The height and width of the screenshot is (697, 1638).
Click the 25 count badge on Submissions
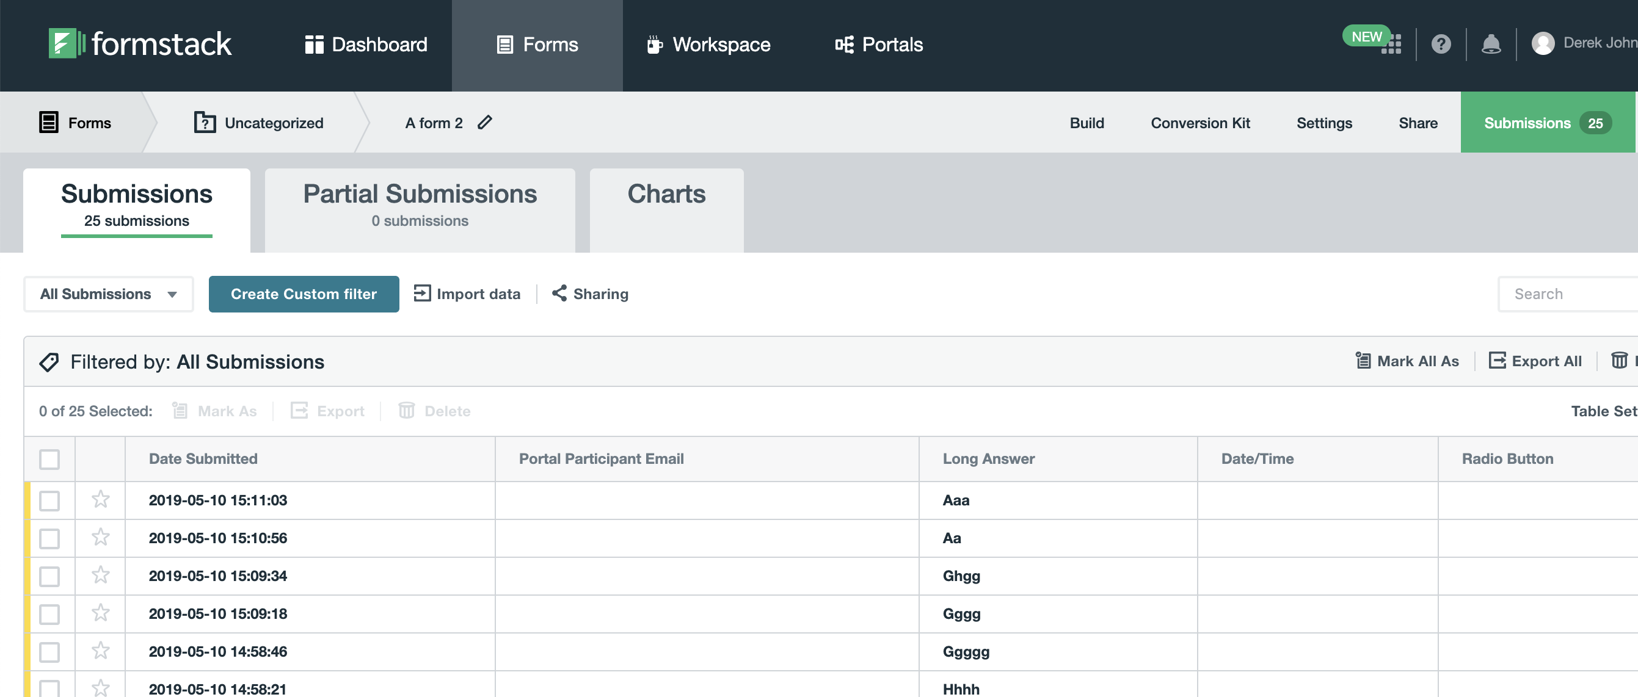click(1595, 123)
